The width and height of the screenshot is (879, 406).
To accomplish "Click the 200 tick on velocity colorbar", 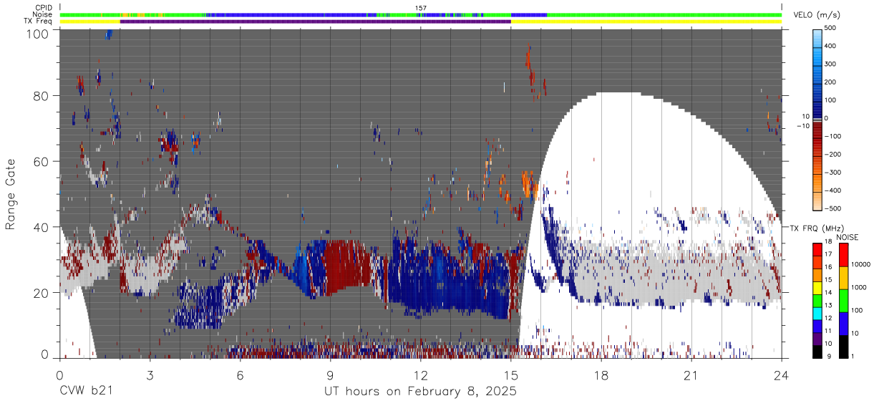I will (x=832, y=82).
